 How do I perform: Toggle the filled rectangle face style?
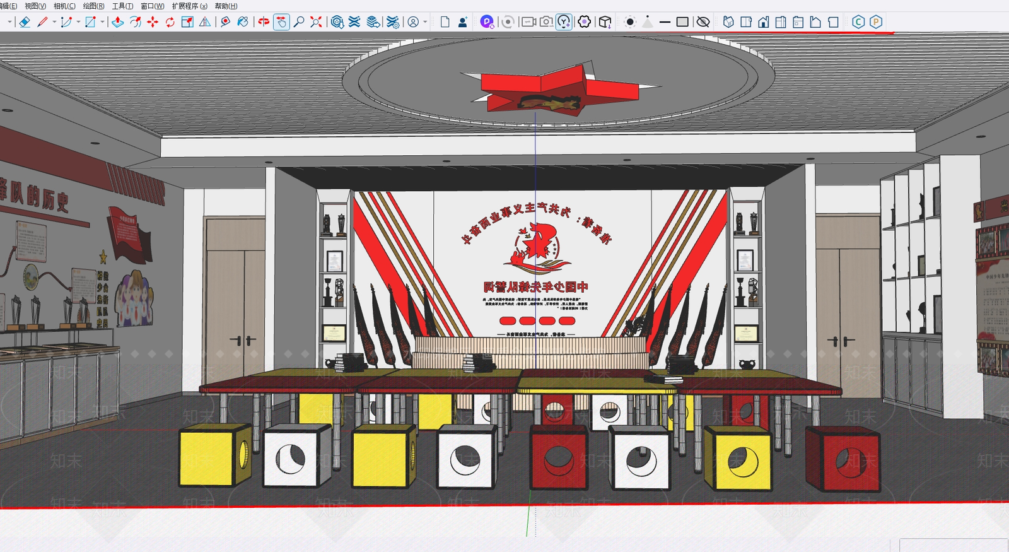click(x=682, y=22)
